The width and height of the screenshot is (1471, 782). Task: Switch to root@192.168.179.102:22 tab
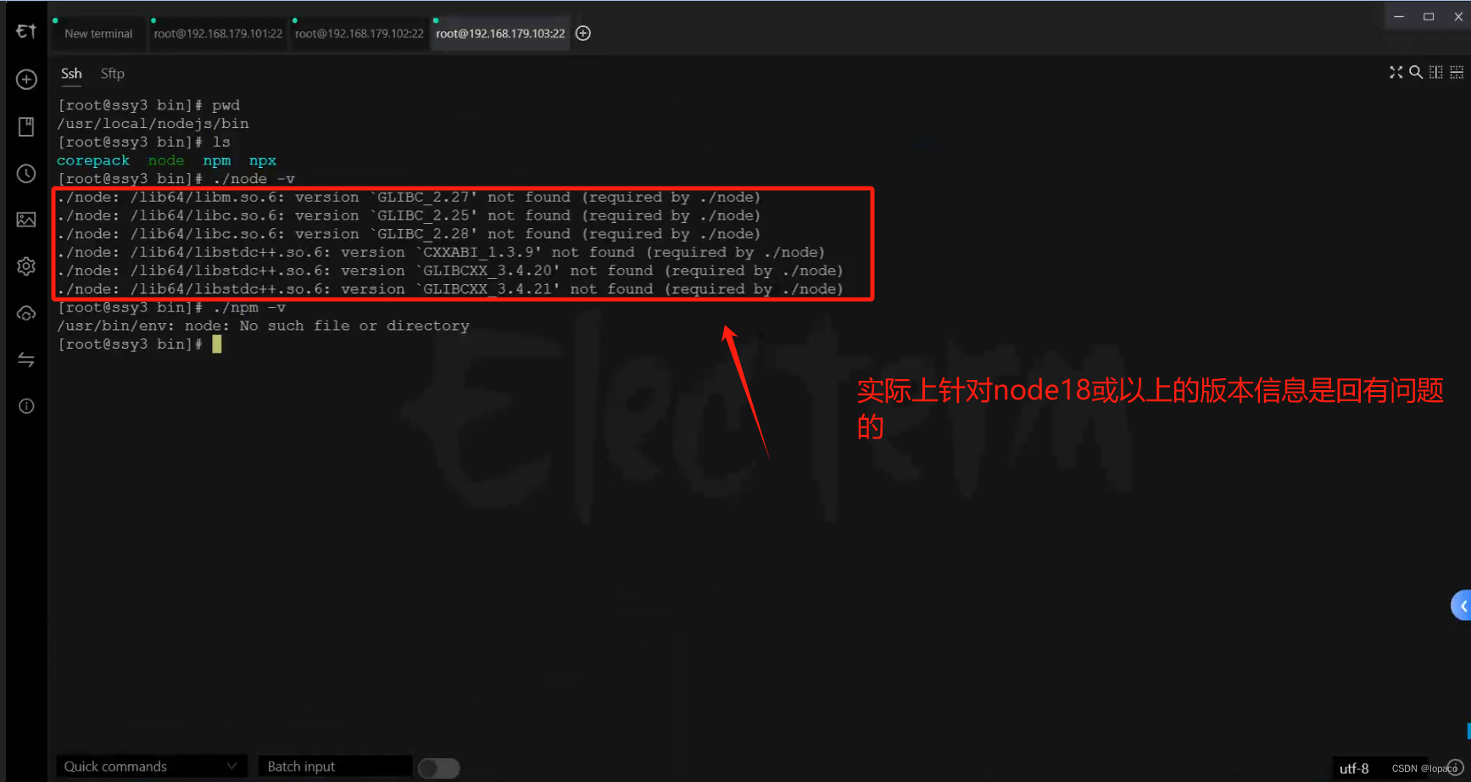pos(359,34)
